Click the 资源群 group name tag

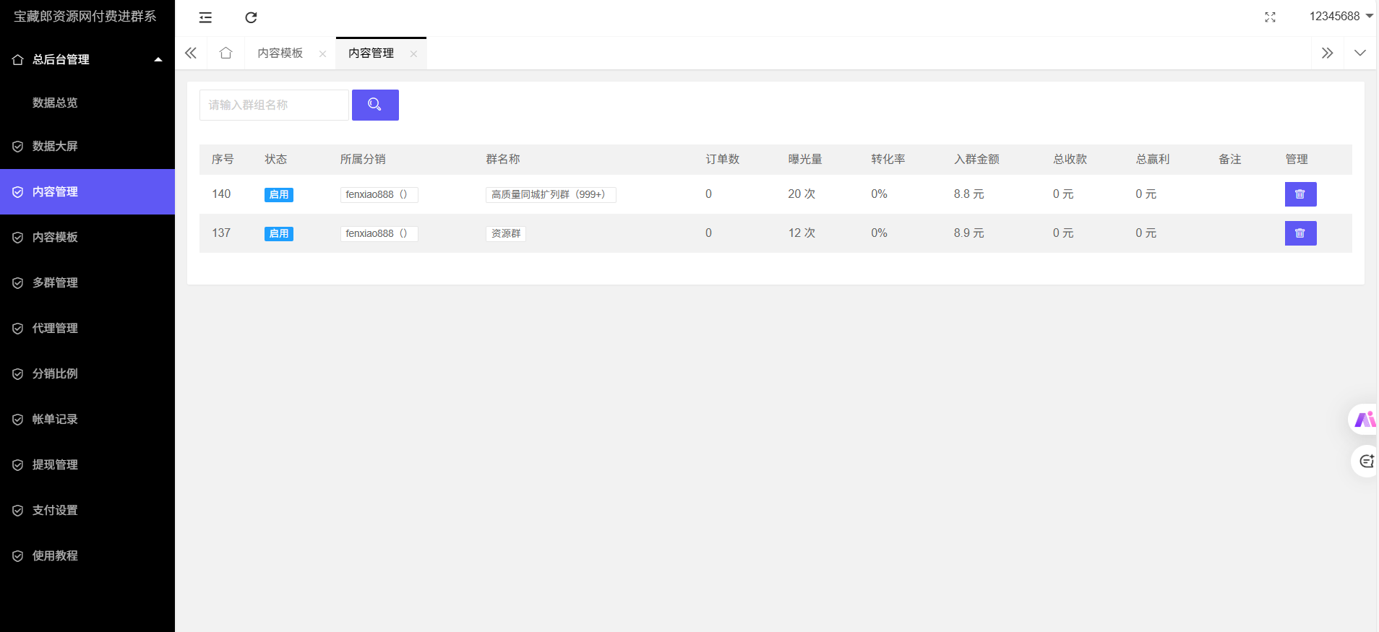pyautogui.click(x=505, y=233)
